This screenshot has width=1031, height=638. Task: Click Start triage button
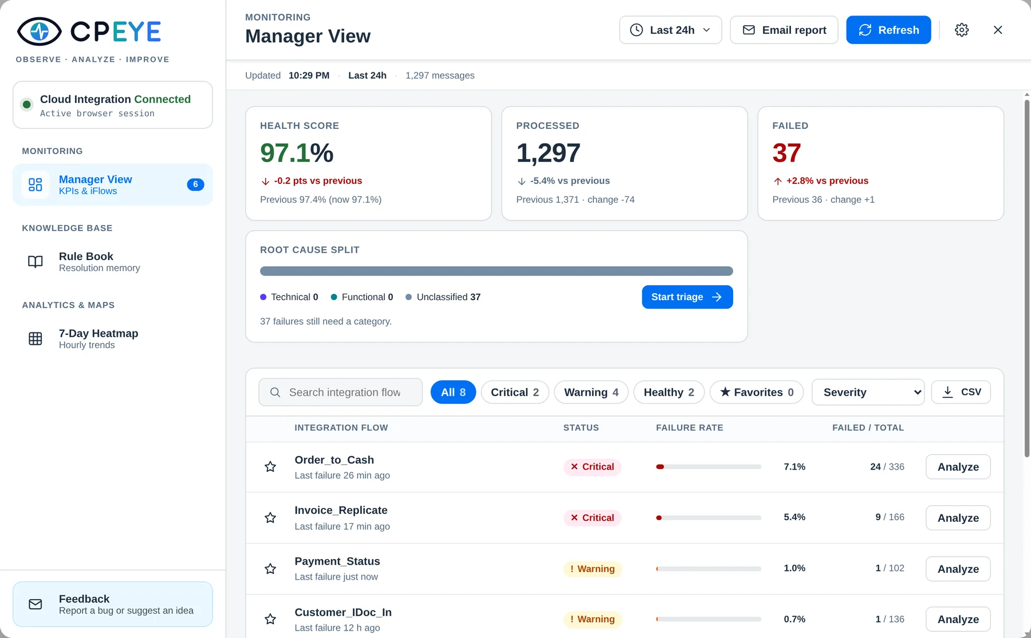pos(687,297)
